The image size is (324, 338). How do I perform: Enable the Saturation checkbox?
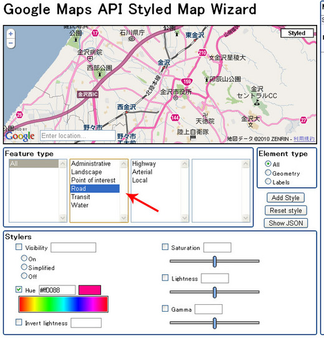pos(165,247)
